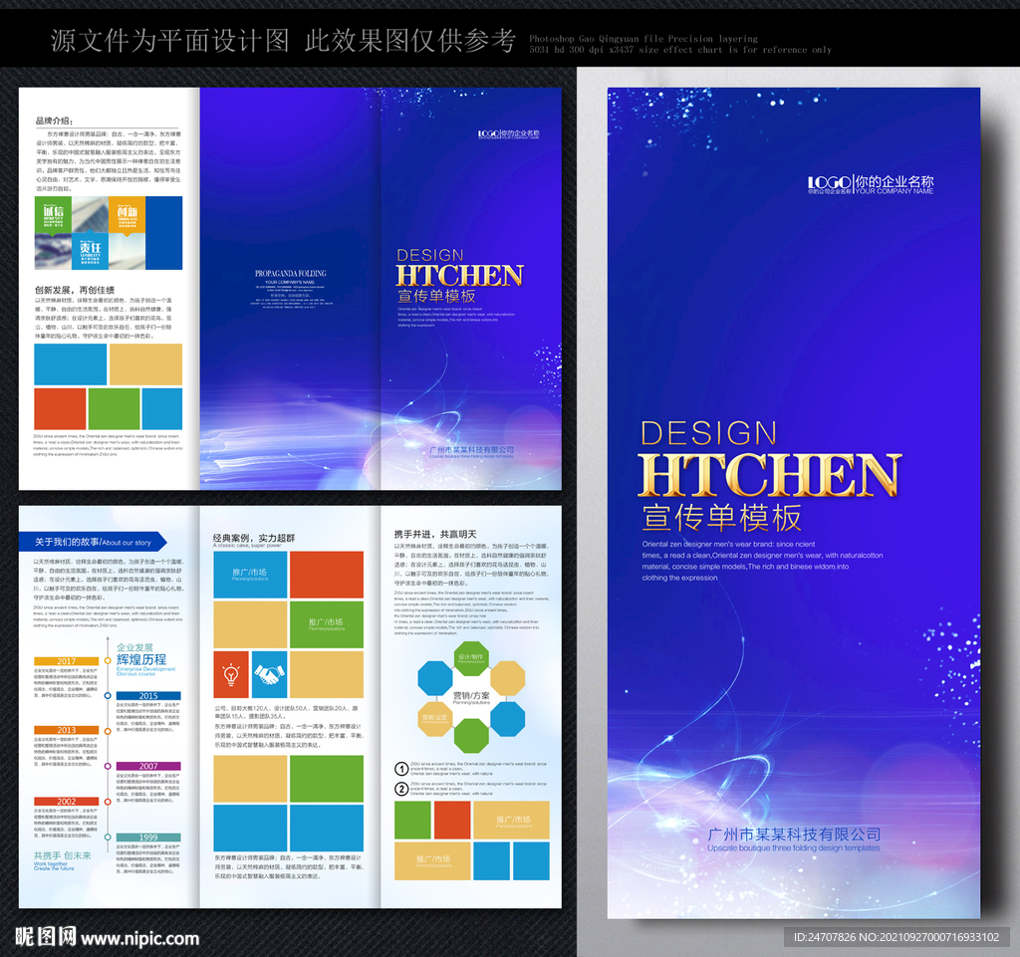Image resolution: width=1020 pixels, height=957 pixels.
Task: Select the yellow 营销/运营 octagon
Action: click(434, 718)
